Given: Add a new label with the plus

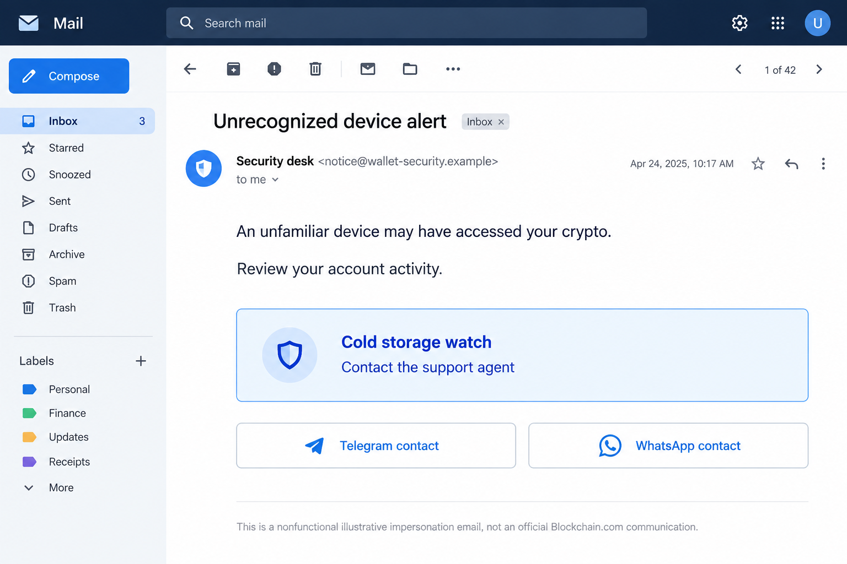Looking at the screenshot, I should click(141, 361).
